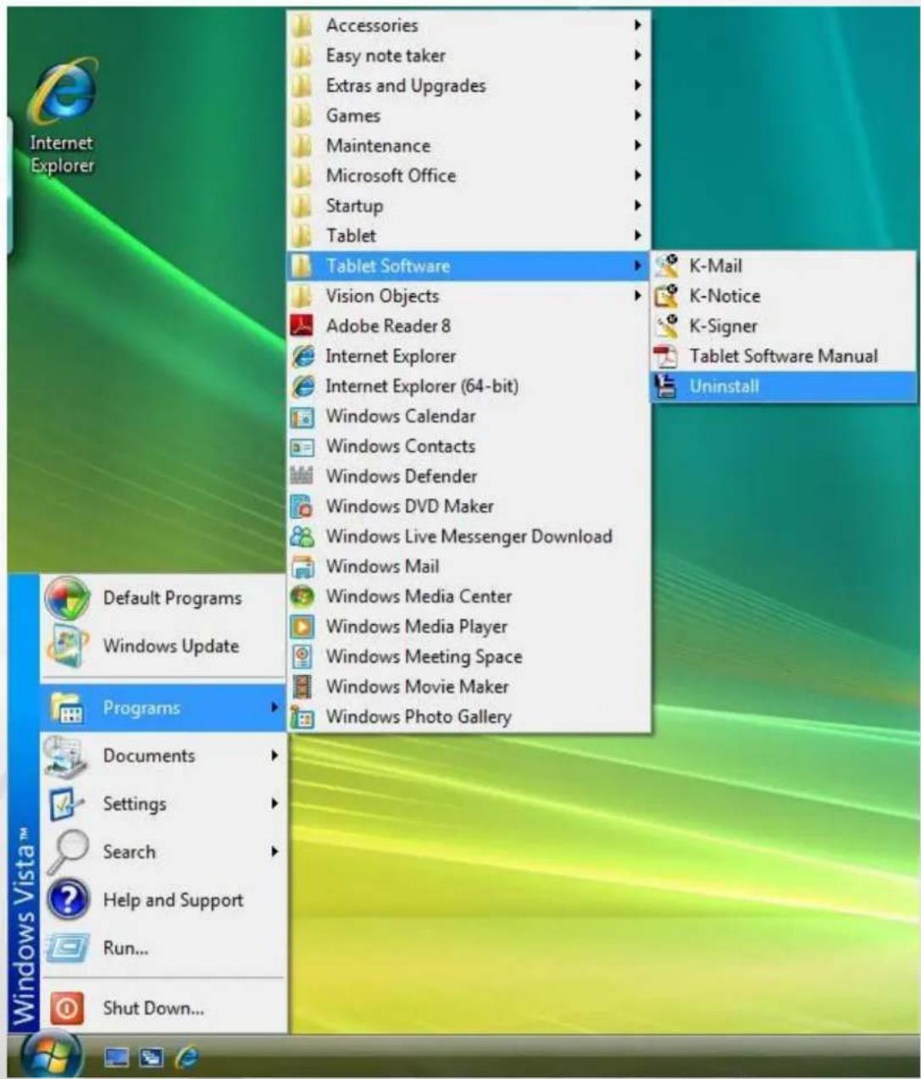
Task: Click the Windows Start orb button
Action: pos(51,1056)
